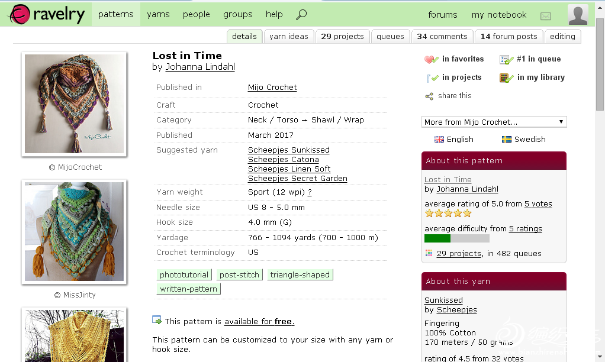Go to forums

coord(443,15)
